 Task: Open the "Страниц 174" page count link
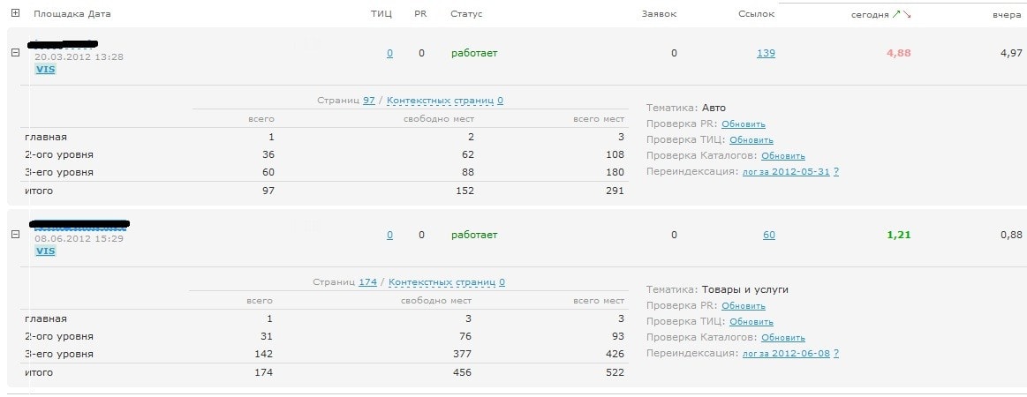pos(367,282)
